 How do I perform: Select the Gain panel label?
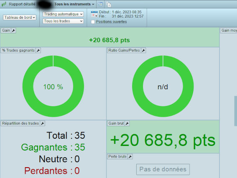(6, 30)
